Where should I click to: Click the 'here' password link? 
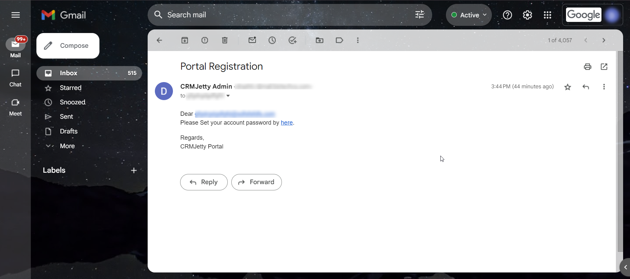[286, 123]
